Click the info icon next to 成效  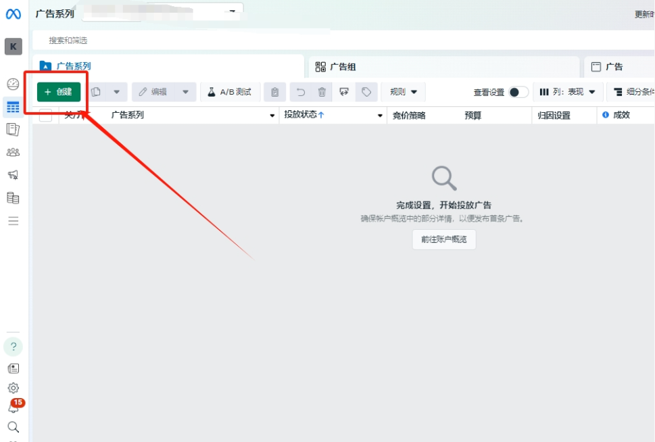coord(605,115)
